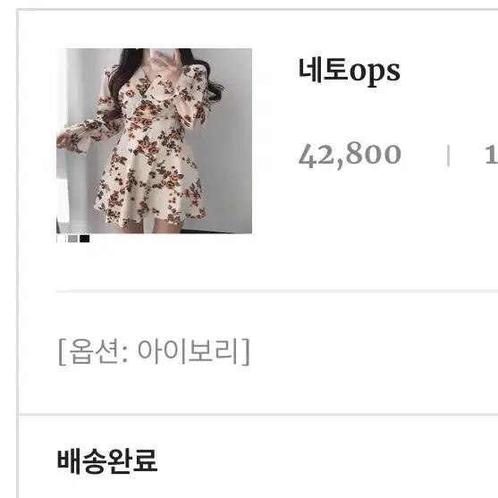Select the black color swatch
This screenshot has width=498, height=498.
click(x=84, y=239)
